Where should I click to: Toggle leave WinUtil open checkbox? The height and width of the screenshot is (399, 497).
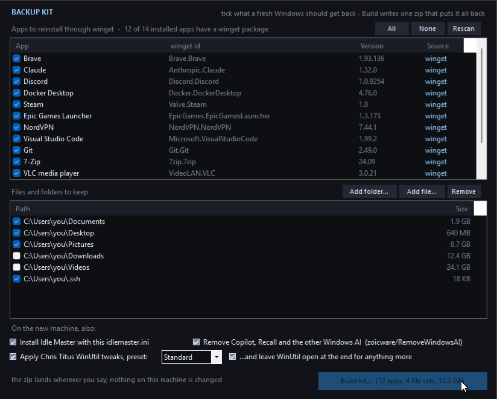point(232,357)
